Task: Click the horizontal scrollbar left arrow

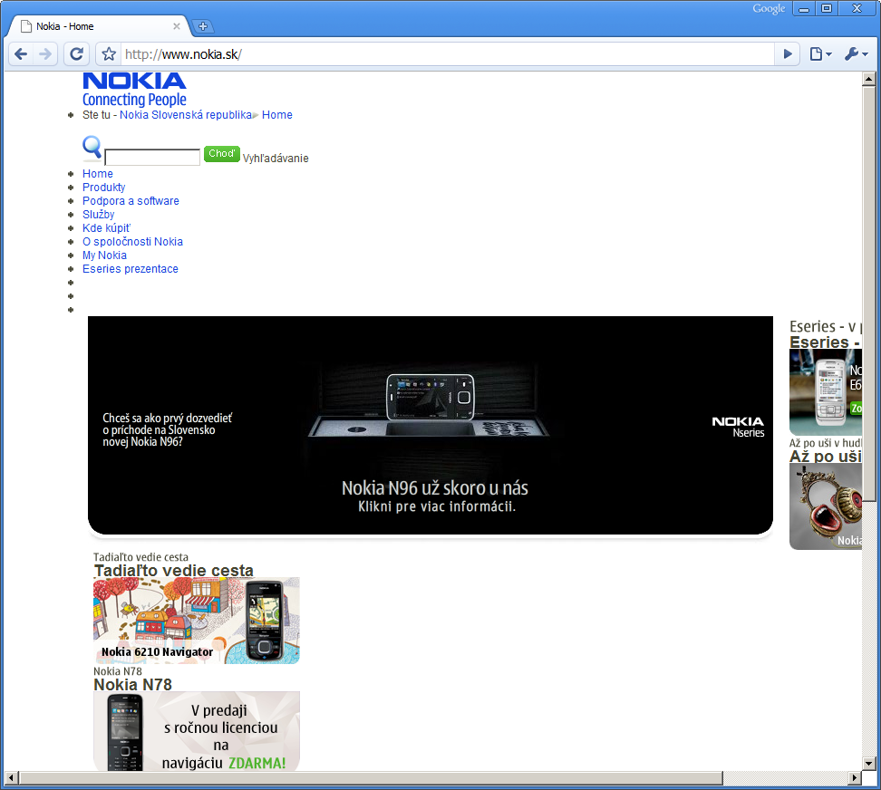Action: coord(11,777)
